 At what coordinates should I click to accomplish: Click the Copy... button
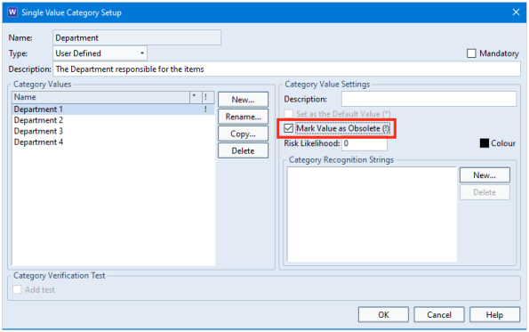[243, 134]
